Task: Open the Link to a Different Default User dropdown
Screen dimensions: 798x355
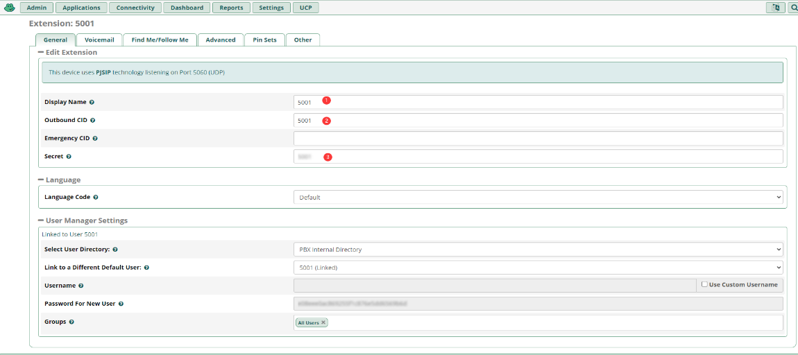Action: coord(538,268)
